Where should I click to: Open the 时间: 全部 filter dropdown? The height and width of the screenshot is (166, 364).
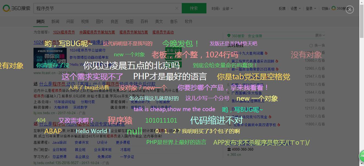pyautogui.click(x=222, y=9)
